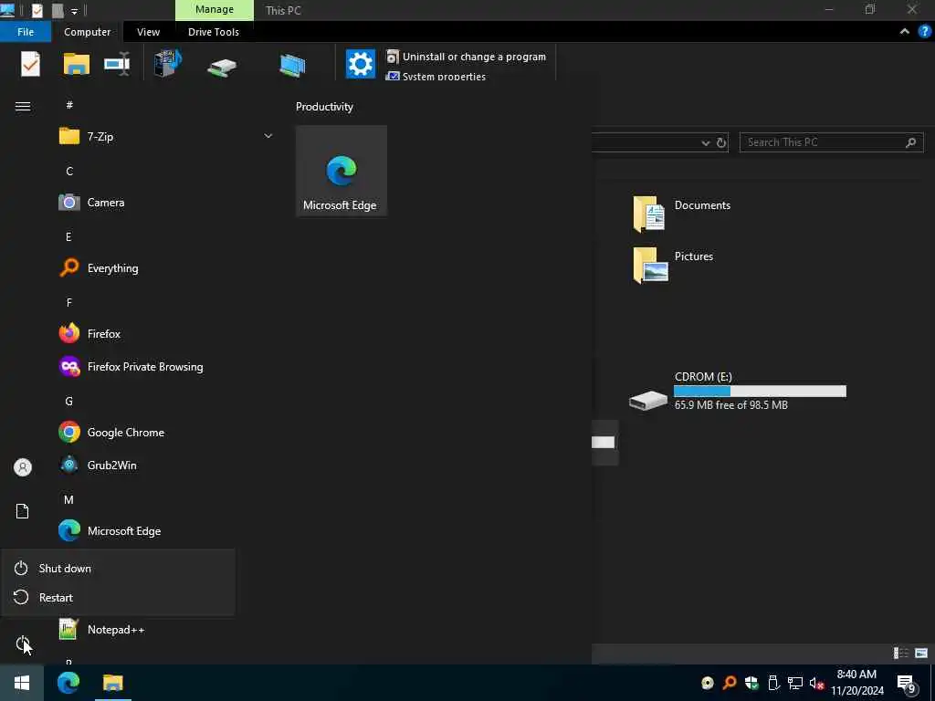Switch Explorer to details view
Screen dimensions: 935x701
click(901, 654)
